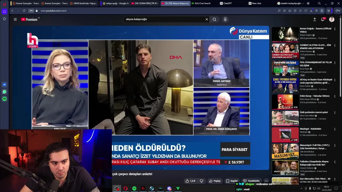Viewport: 342px width, 192px height.
Task: Open the YouTube guide hamburger menu
Action: coord(15,19)
